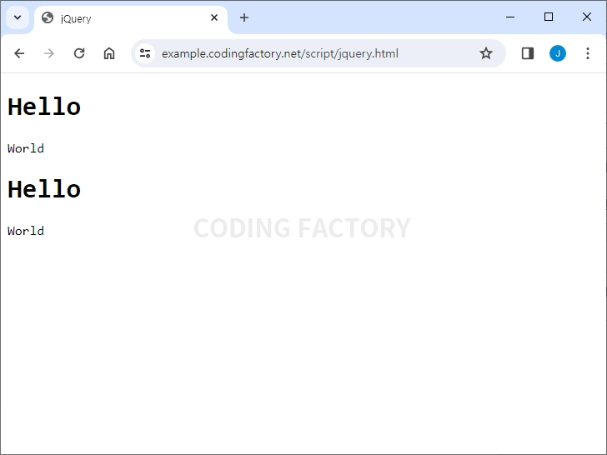Viewport: 607px width, 455px height.
Task: Bookmark this page with the star
Action: 486,53
